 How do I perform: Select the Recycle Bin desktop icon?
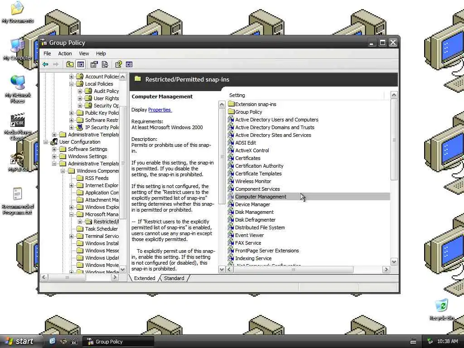(x=441, y=309)
